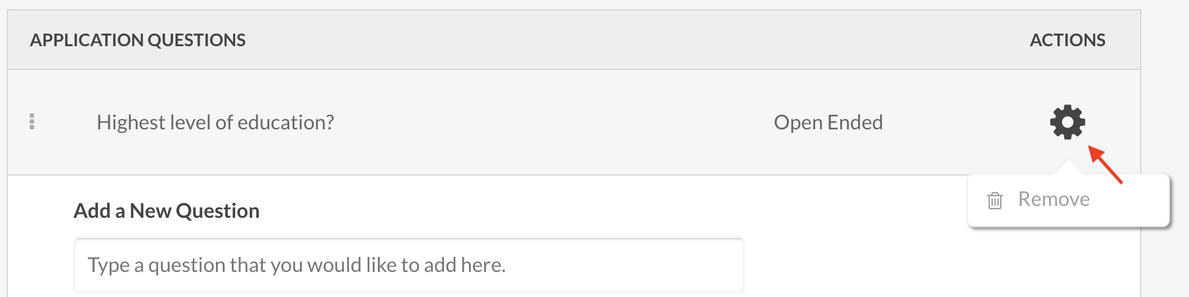Toggle the settings cog in the Actions column
Viewport: 1189px width, 297px height.
[1067, 122]
